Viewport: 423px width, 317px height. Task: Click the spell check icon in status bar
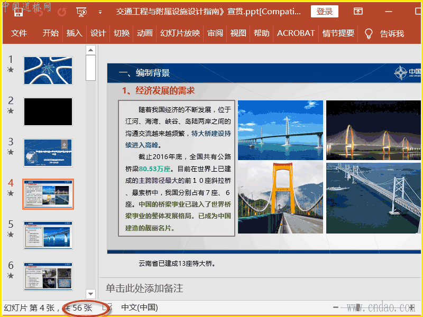pyautogui.click(x=108, y=307)
